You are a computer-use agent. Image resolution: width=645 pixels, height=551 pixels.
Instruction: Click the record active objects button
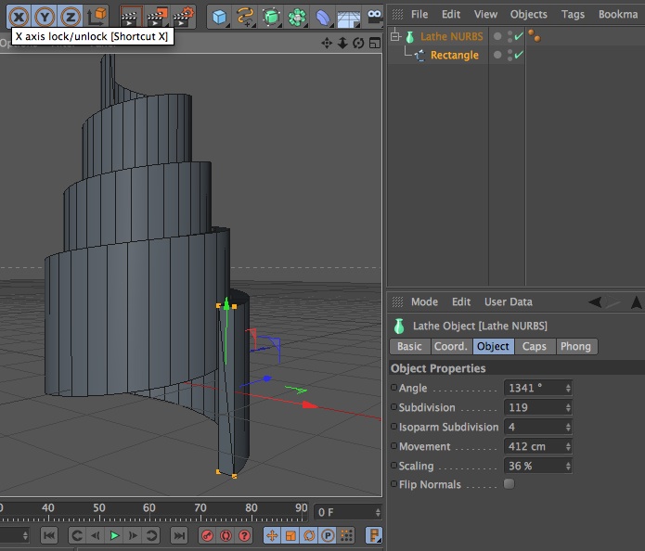coord(207,535)
